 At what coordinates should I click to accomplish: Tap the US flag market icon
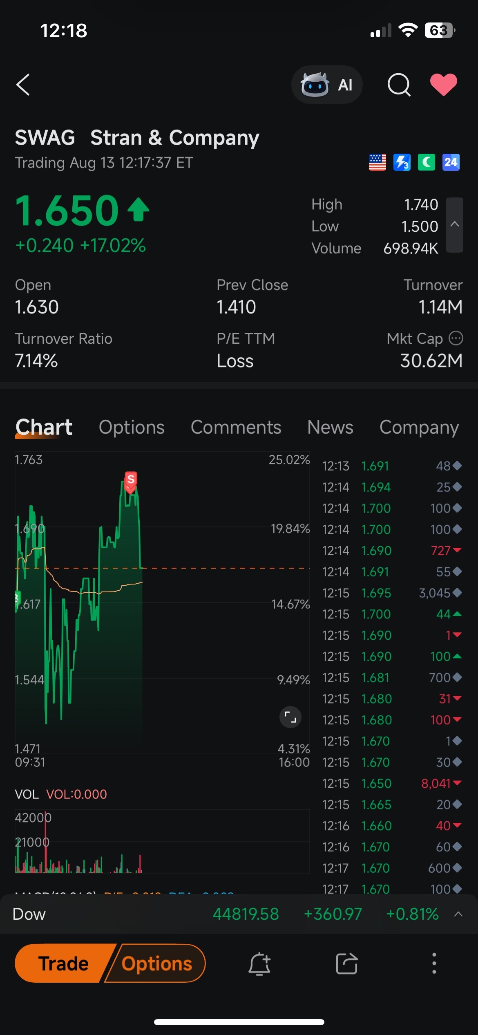coord(377,162)
